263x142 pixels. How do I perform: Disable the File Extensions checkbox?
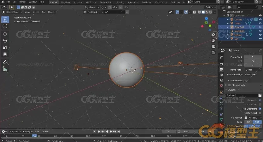pyautogui.click(x=260, y=109)
